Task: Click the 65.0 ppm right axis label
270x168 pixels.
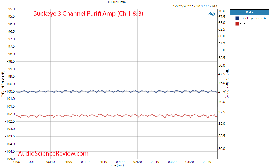Action: [222, 23]
